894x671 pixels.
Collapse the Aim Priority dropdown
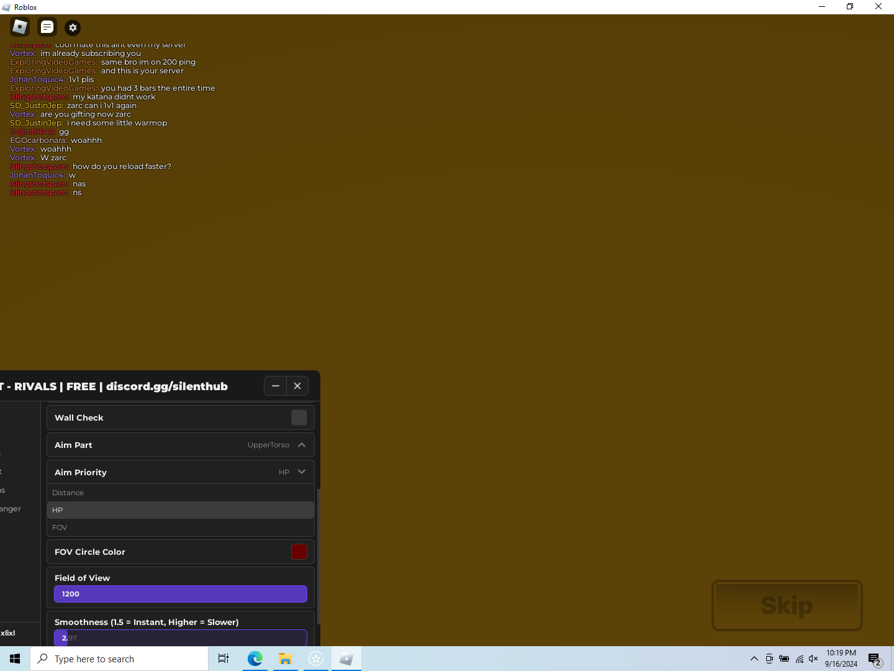pyautogui.click(x=302, y=472)
